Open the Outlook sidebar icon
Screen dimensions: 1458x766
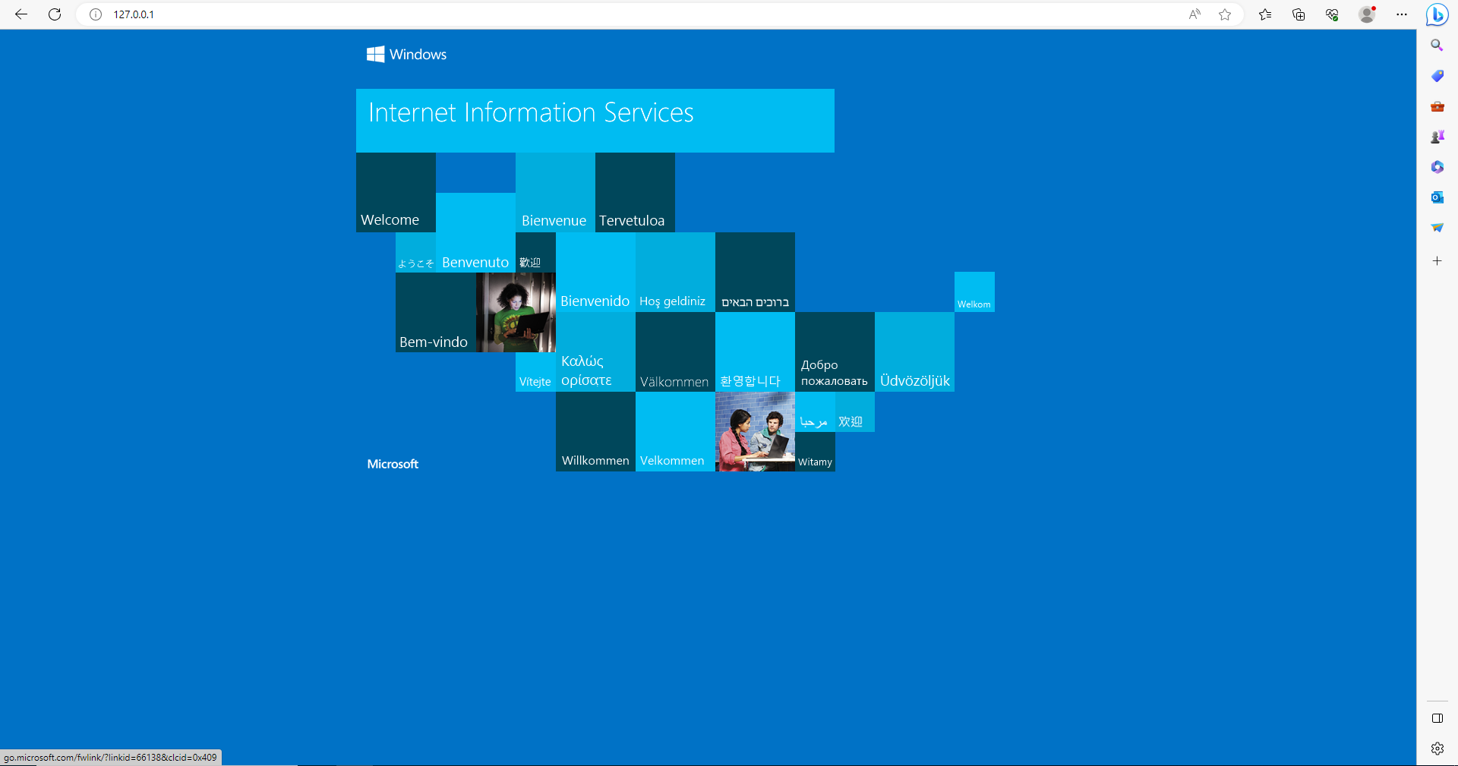click(1437, 197)
